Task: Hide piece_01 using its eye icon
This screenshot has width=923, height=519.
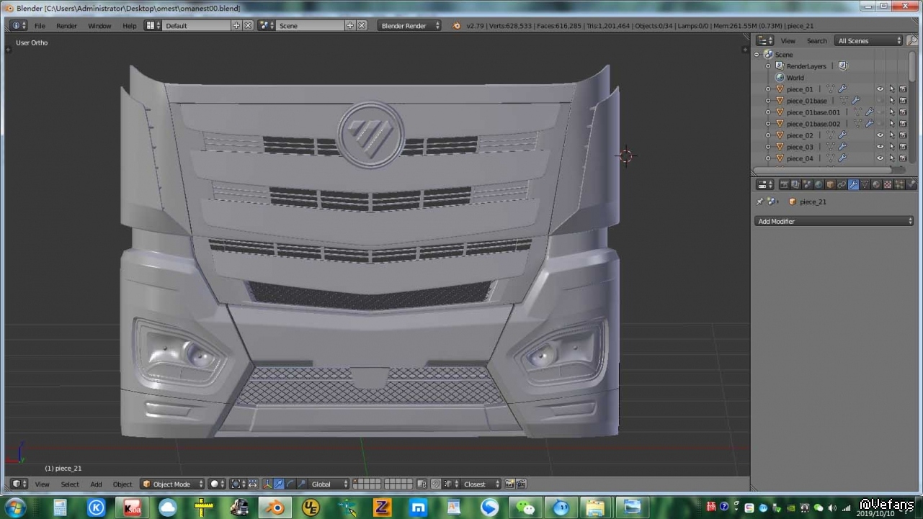Action: (x=880, y=89)
